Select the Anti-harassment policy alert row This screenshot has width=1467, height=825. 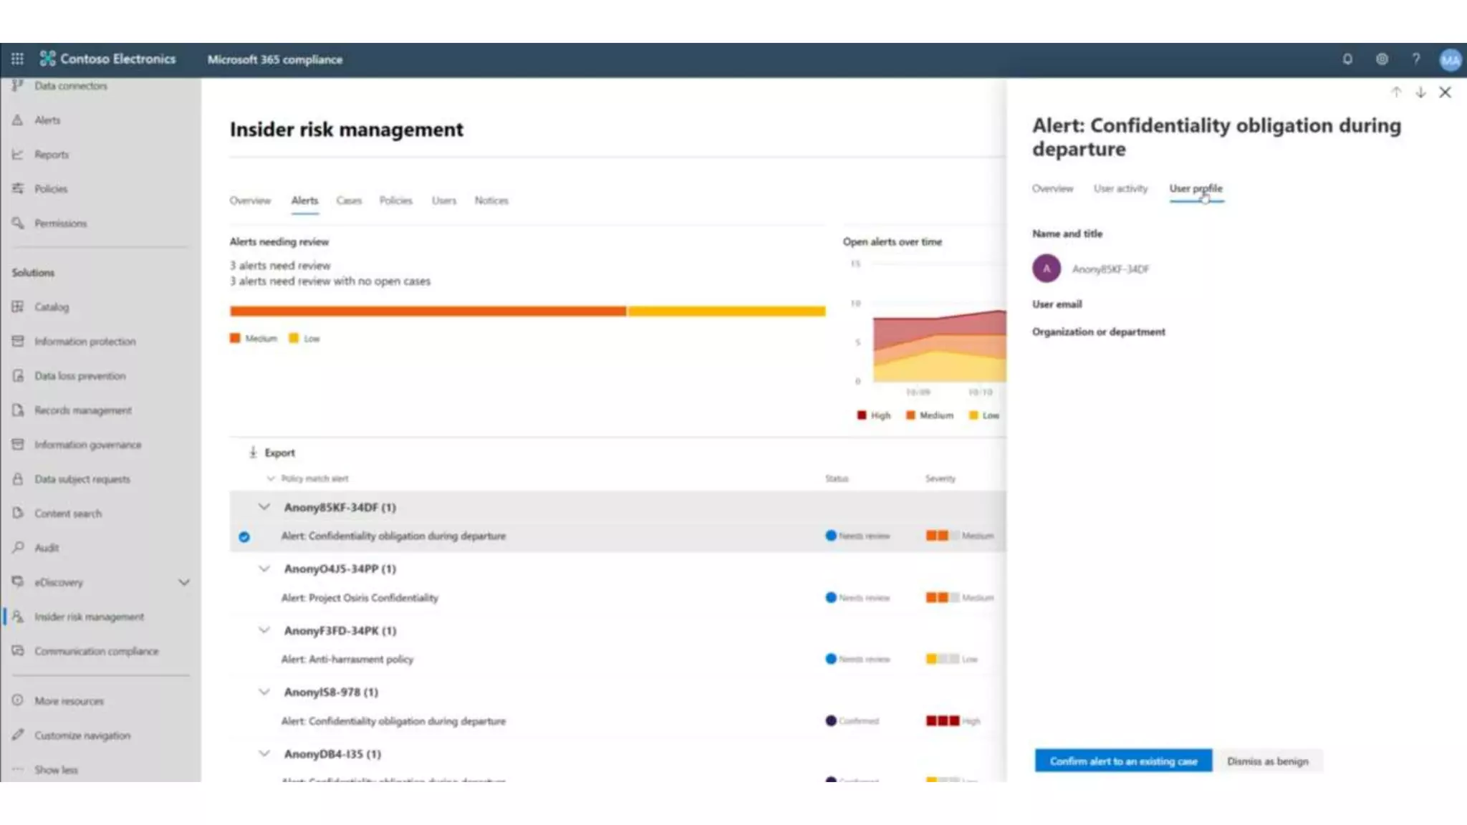point(347,660)
